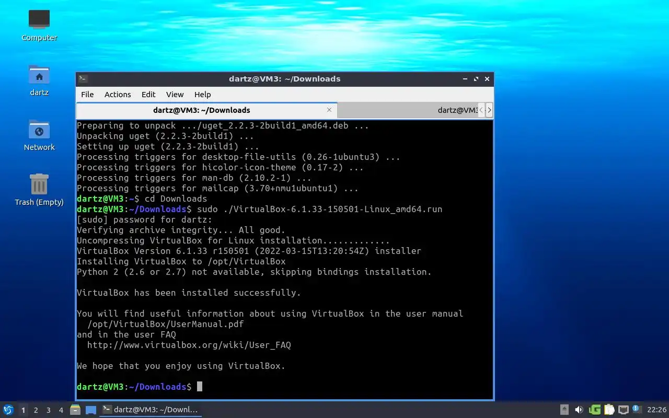Click the '[sudo] password for dartz:' line

(145, 219)
